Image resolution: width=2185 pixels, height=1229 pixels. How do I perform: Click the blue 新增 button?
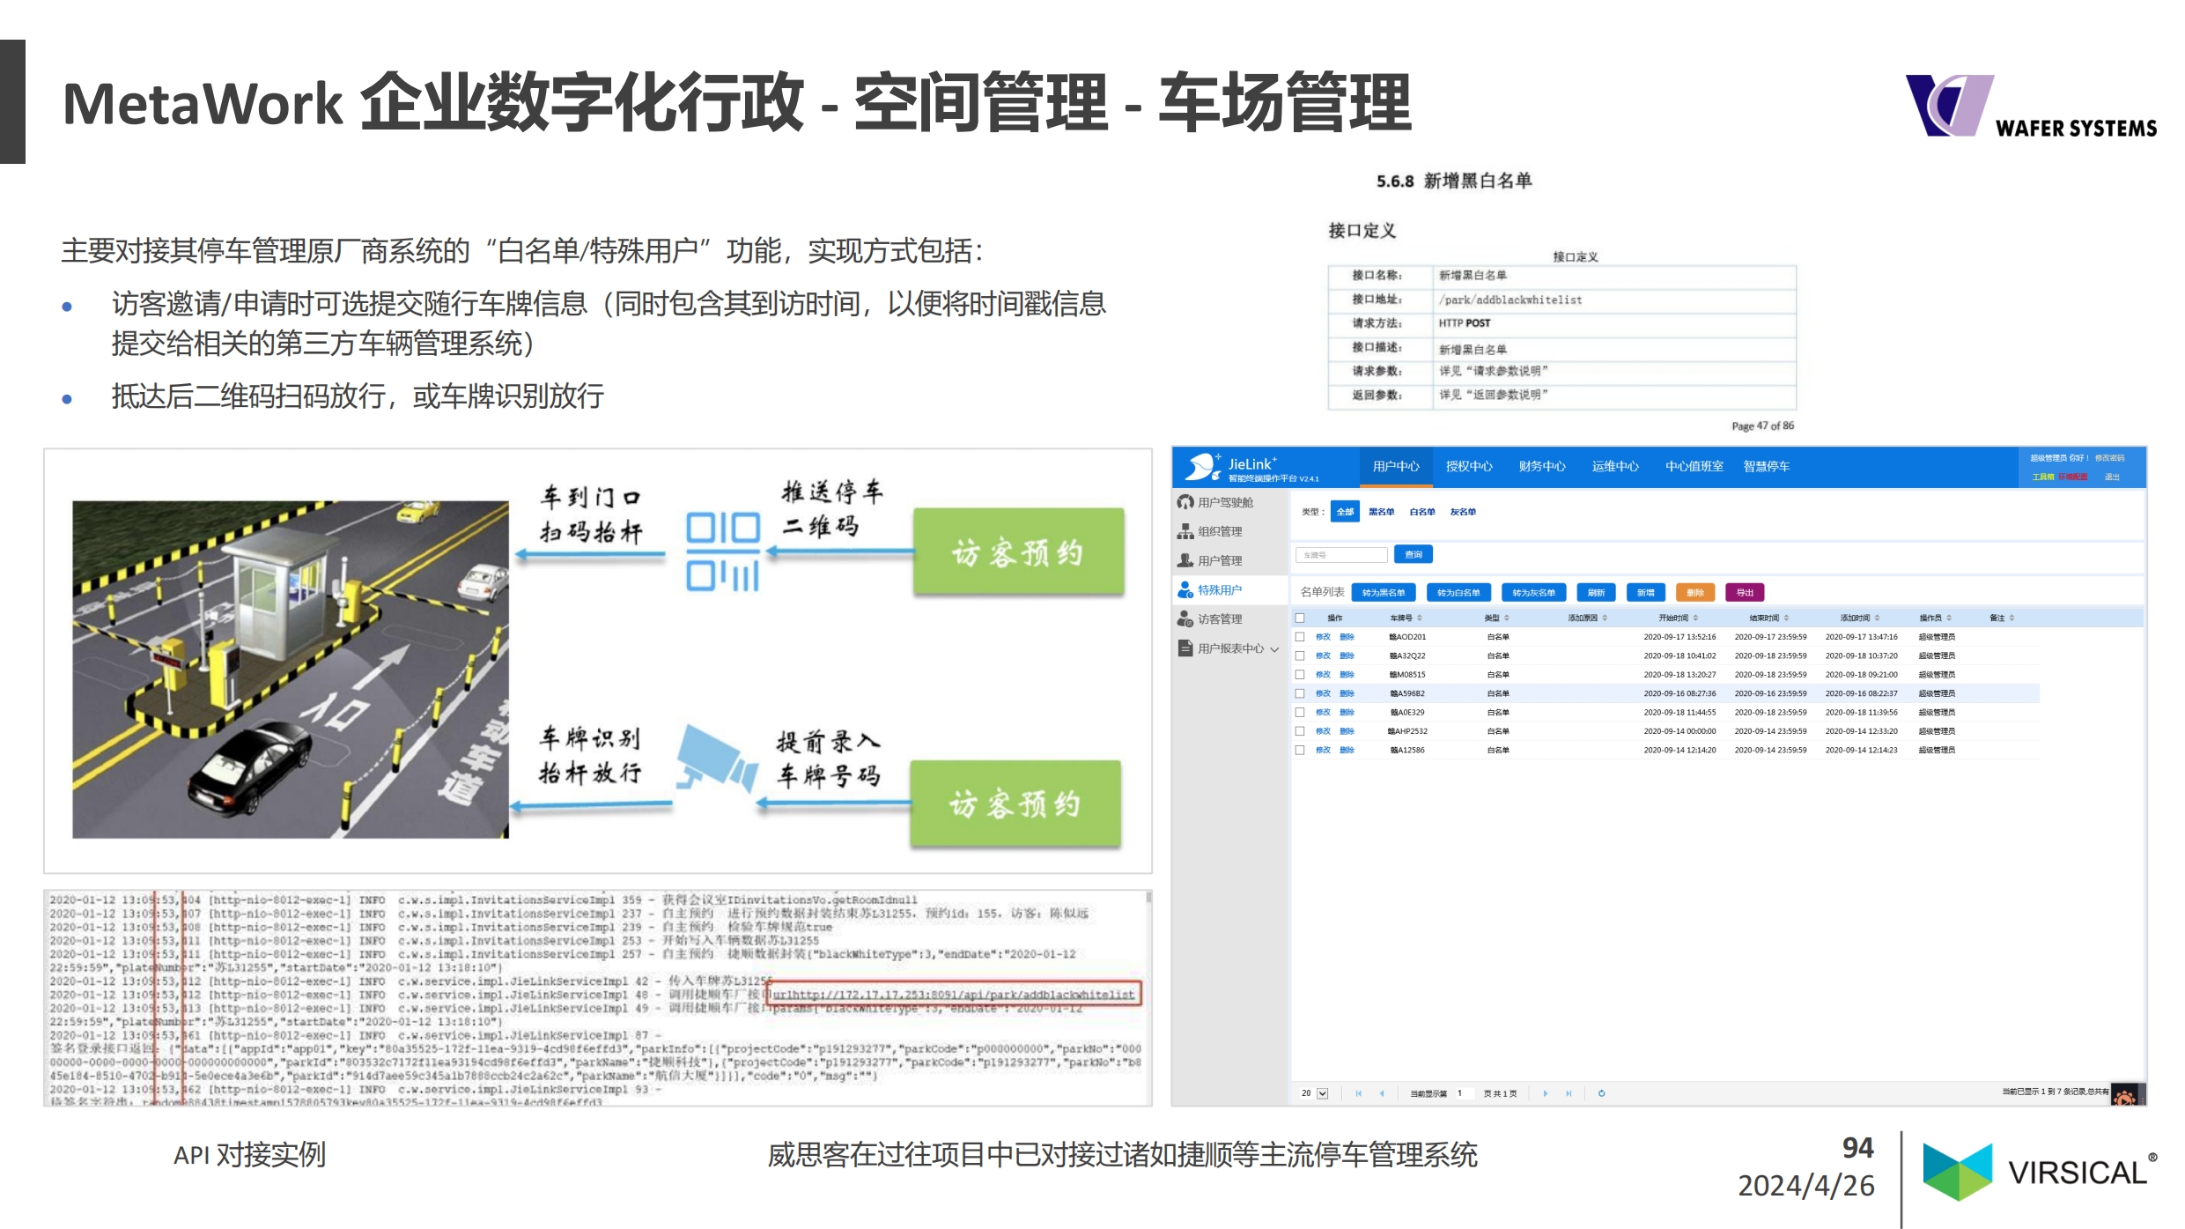[1645, 593]
